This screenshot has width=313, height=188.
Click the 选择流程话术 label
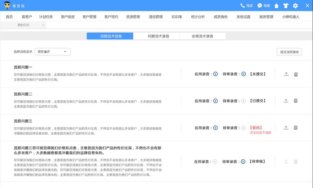point(23,52)
